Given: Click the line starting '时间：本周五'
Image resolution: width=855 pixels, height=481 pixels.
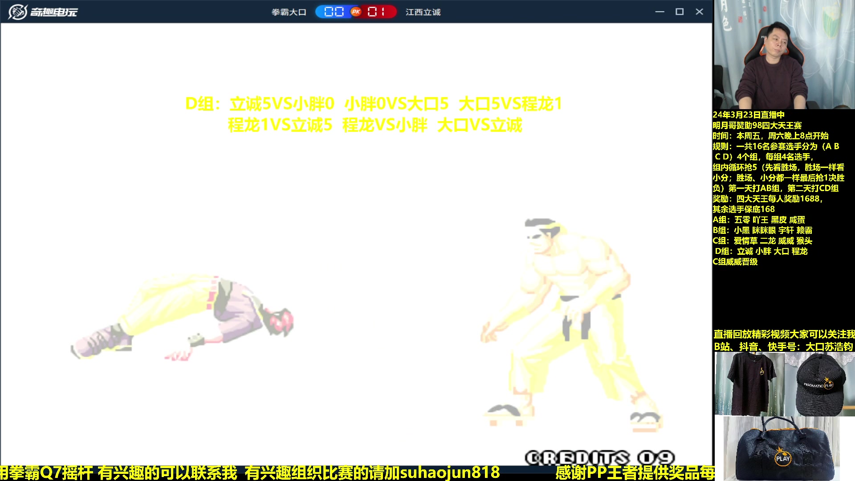Looking at the screenshot, I should click(x=770, y=136).
